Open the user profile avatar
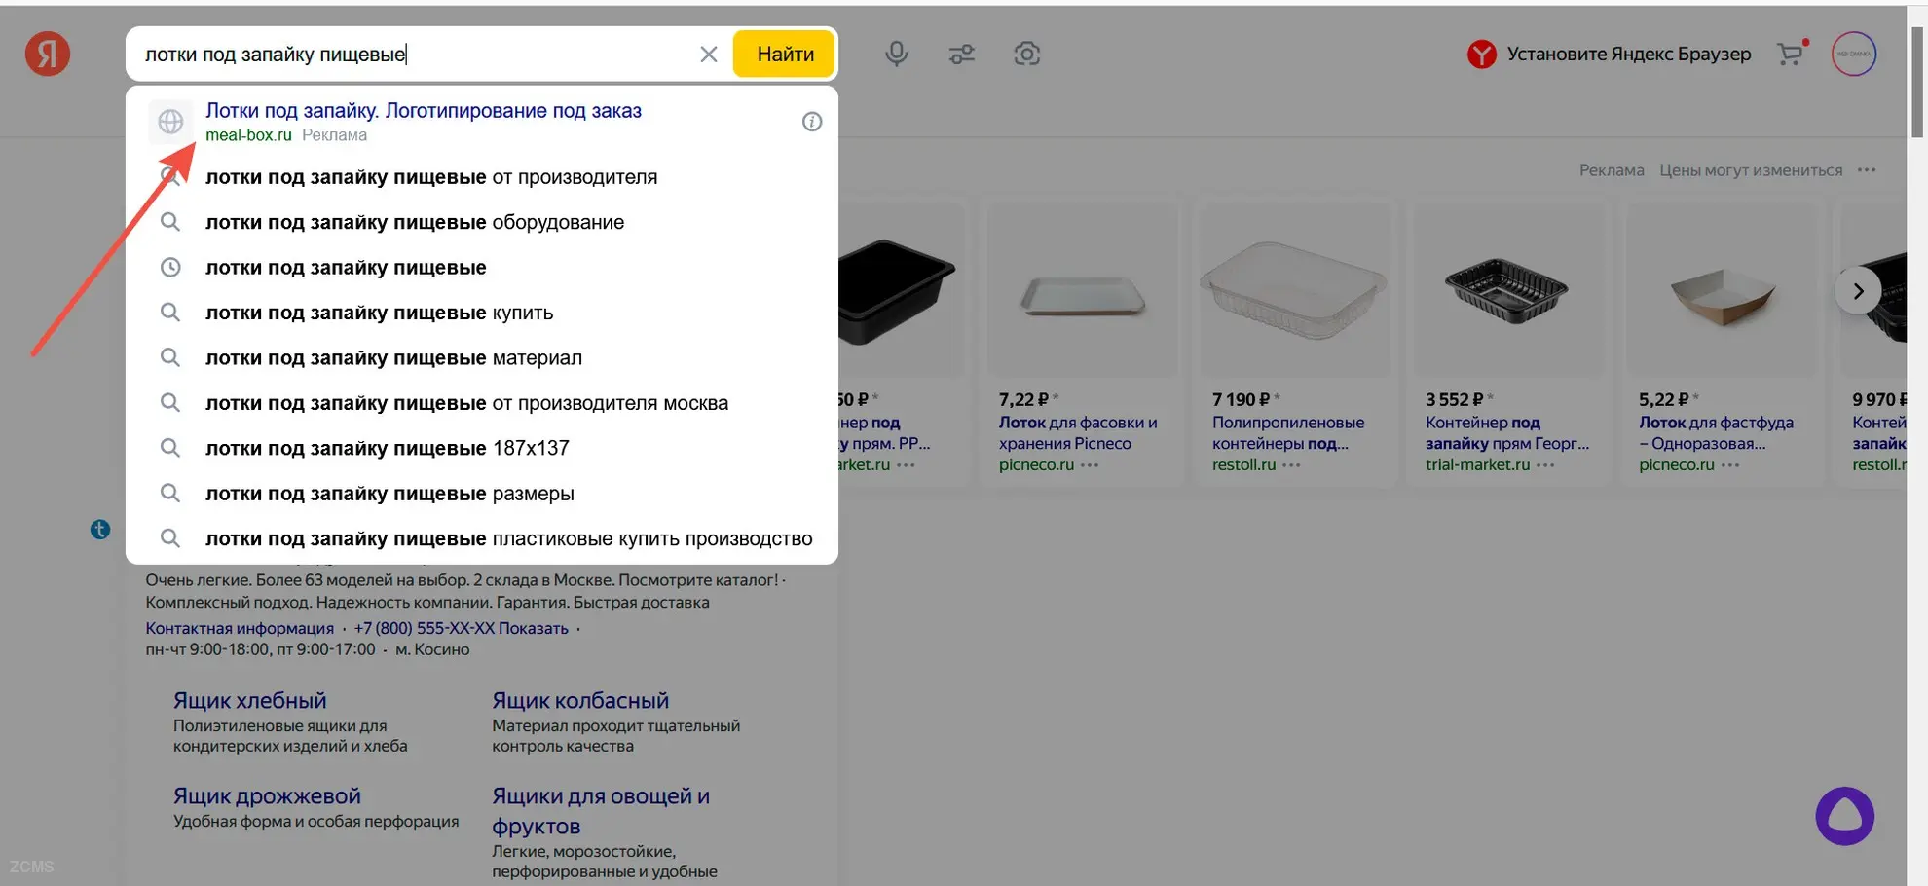This screenshot has height=886, width=1928. tap(1853, 54)
